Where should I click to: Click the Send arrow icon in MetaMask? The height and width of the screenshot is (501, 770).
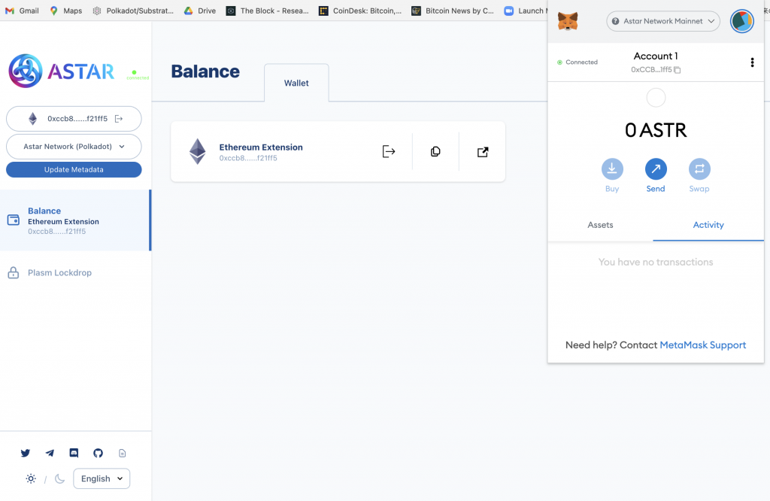coord(656,169)
